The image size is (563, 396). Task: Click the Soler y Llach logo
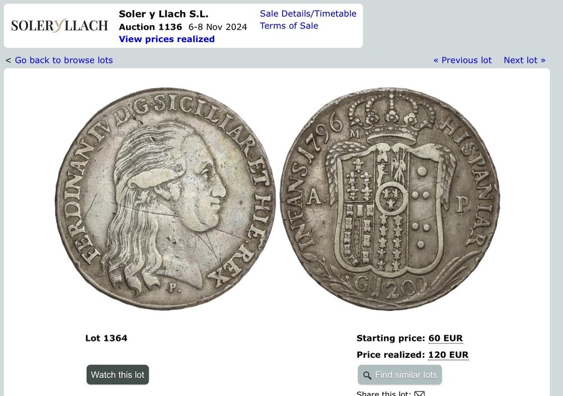tap(59, 25)
